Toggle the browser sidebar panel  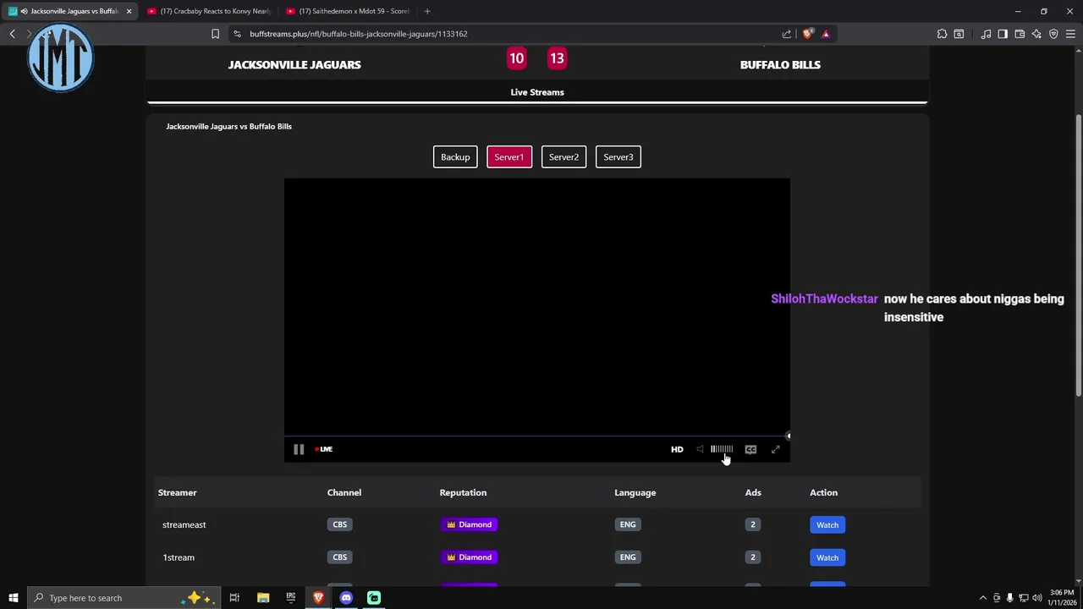click(x=1003, y=34)
